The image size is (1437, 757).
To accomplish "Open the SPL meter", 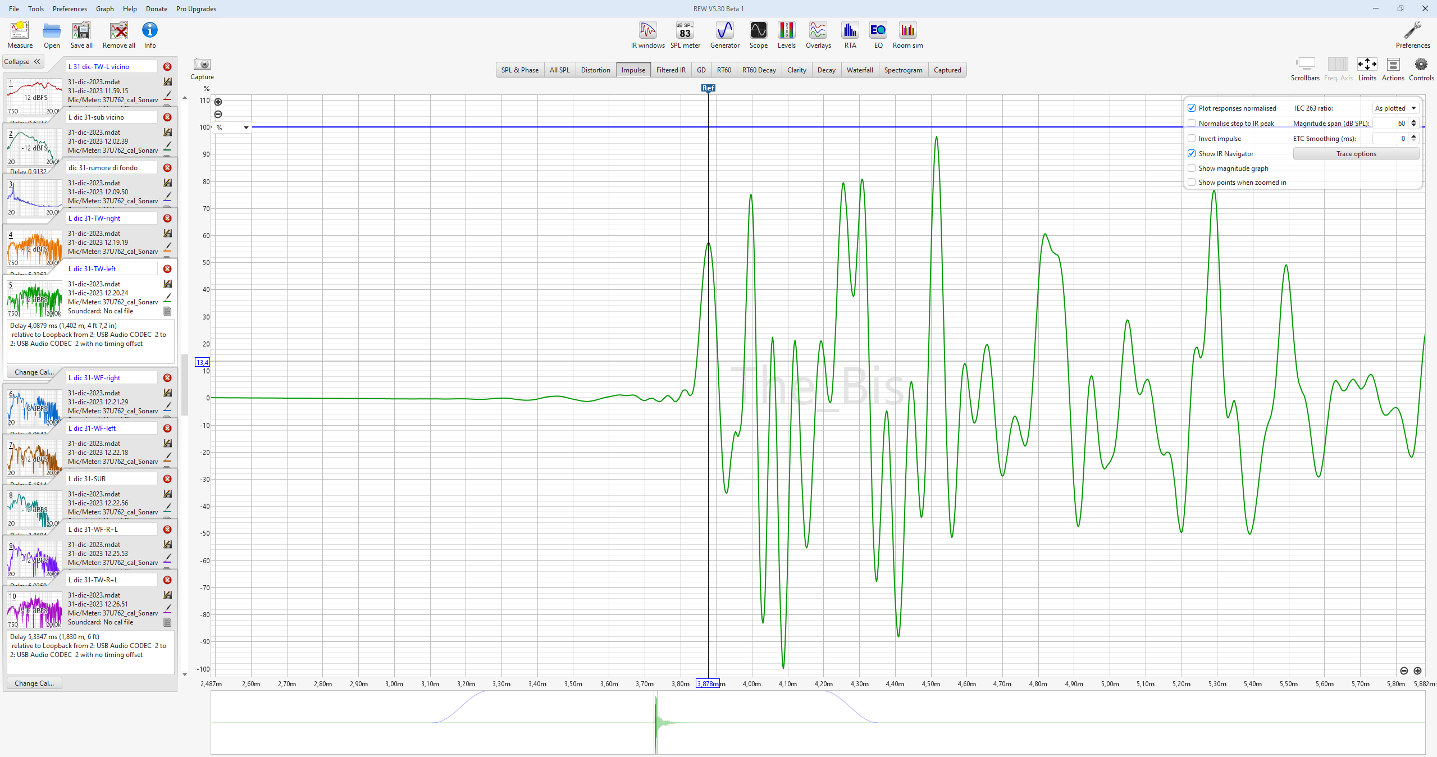I will 685,35.
